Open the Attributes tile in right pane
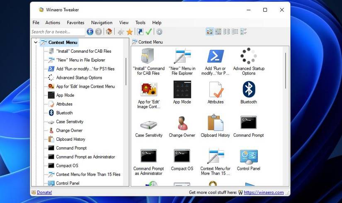The height and width of the screenshot is (203, 342). [x=215, y=93]
